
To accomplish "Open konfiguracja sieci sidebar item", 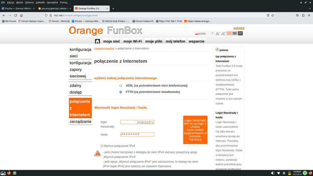I will [80, 53].
